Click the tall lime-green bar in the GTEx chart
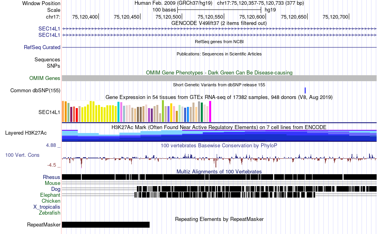Screen dimensions: 377x234 [x=163, y=111]
